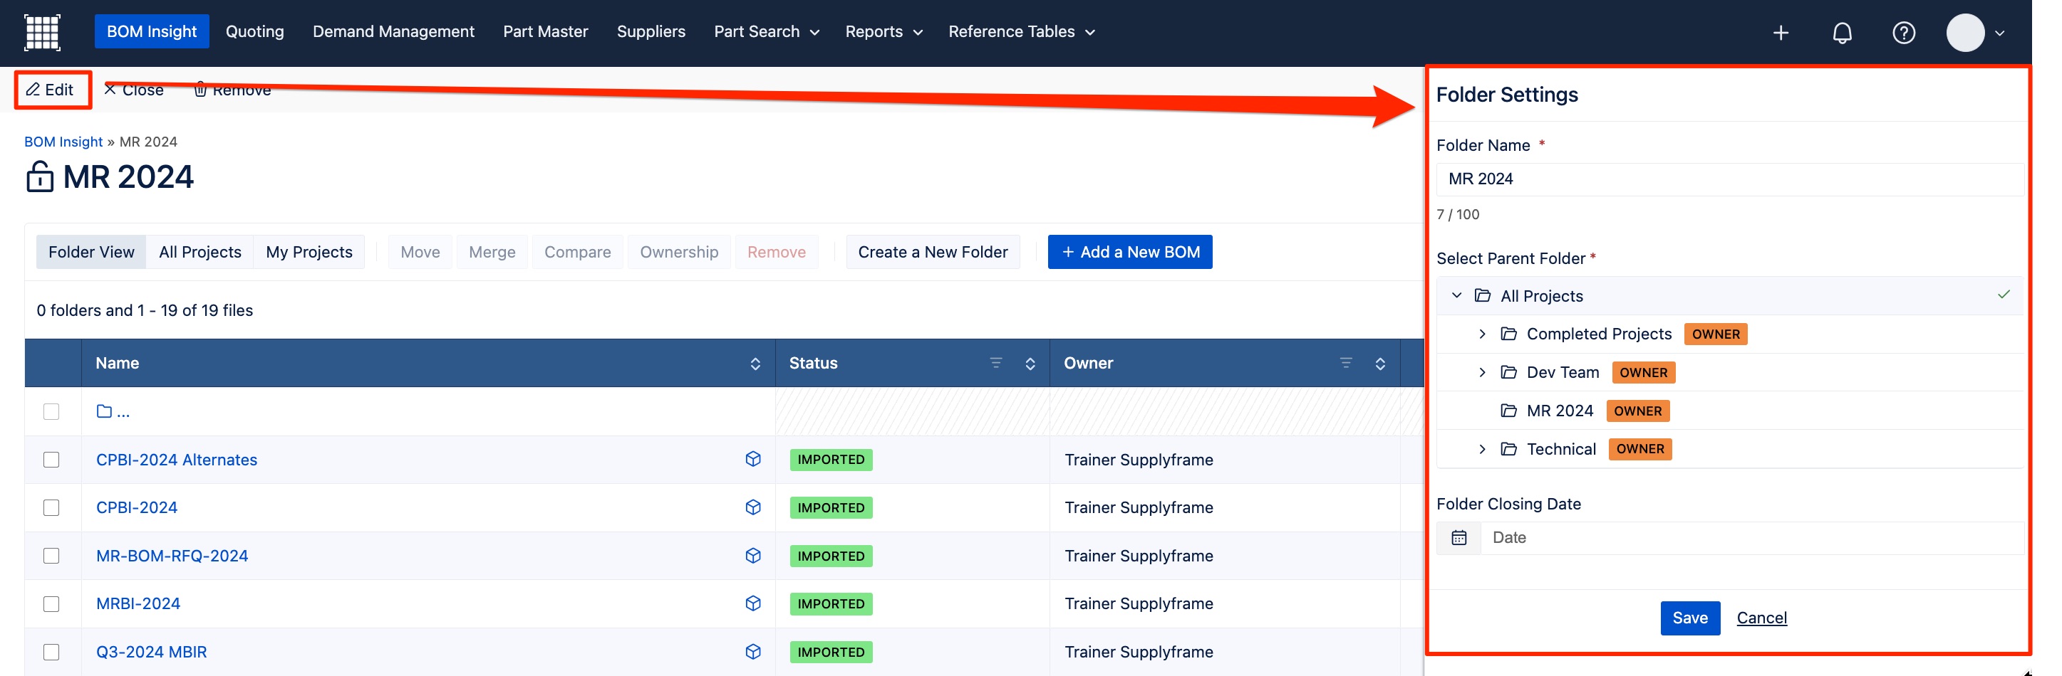Viewport: 2062px width, 676px height.
Task: Click the Technical folder icon
Action: coord(1508,449)
